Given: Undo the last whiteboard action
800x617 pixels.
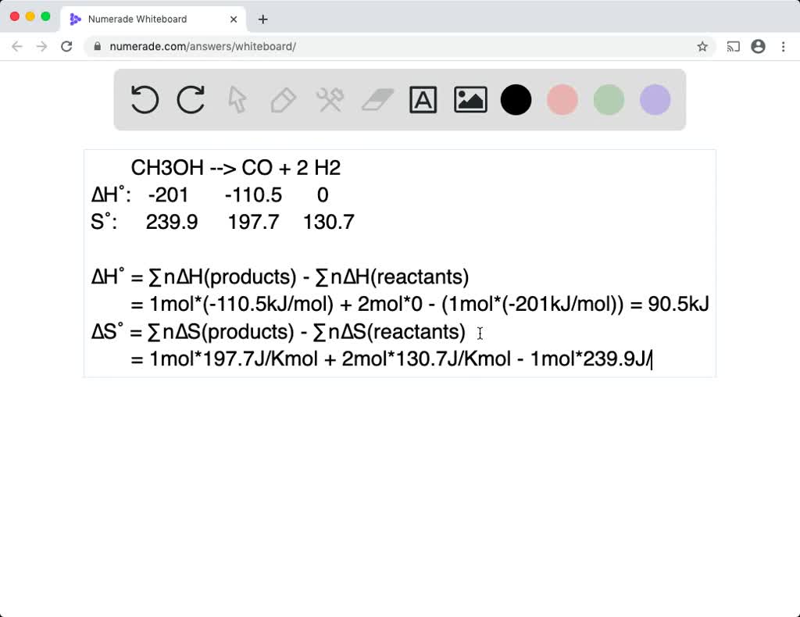Looking at the screenshot, I should [144, 99].
